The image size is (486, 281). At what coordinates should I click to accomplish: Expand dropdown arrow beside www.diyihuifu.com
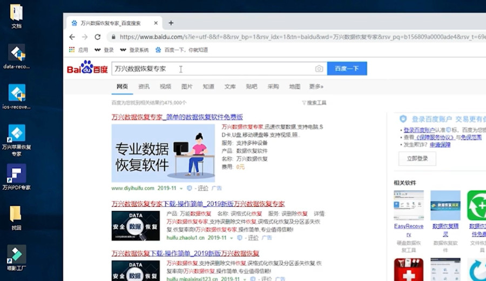[181, 189]
